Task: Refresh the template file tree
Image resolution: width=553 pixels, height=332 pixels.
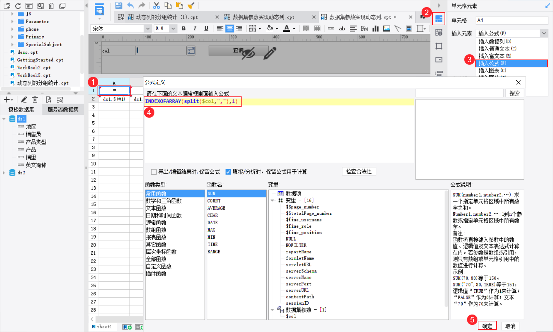Action: [18, 6]
